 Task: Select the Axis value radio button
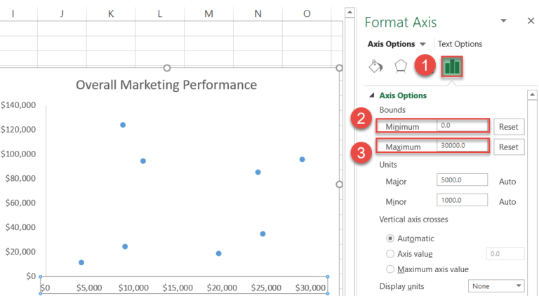click(x=390, y=254)
